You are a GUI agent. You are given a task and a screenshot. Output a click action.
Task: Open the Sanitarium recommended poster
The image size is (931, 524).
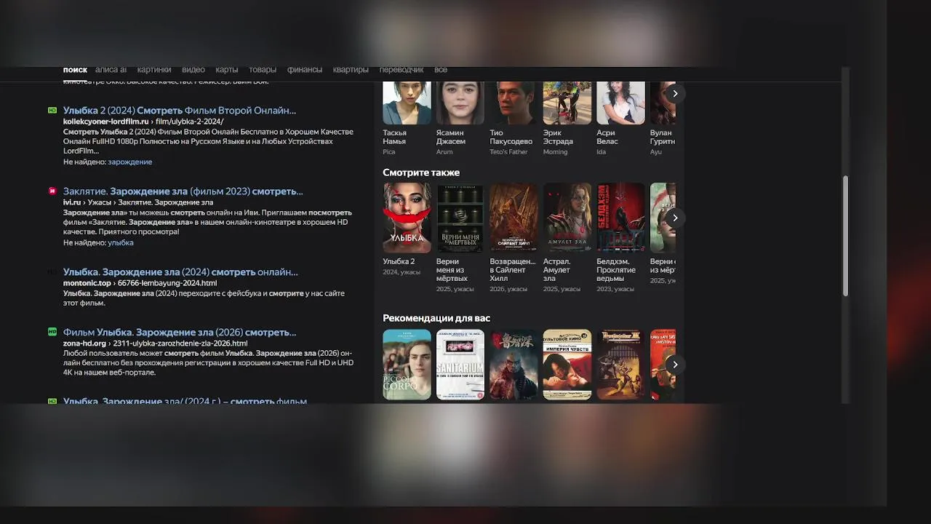(x=460, y=365)
